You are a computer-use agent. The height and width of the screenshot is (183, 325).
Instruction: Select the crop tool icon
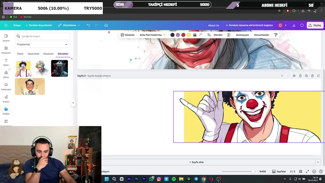pos(209,35)
